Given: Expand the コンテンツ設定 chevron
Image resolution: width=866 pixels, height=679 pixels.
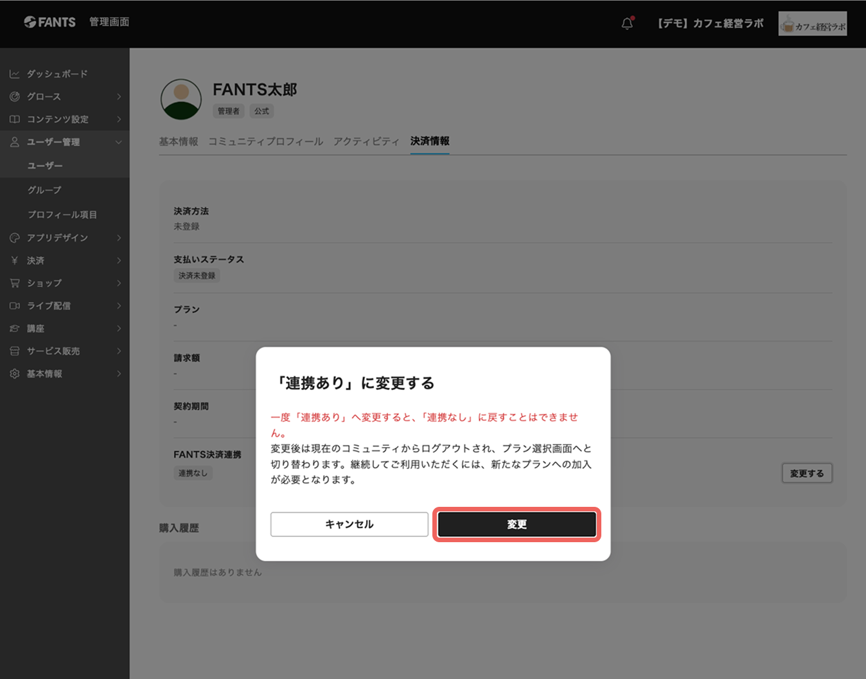Looking at the screenshot, I should [119, 119].
